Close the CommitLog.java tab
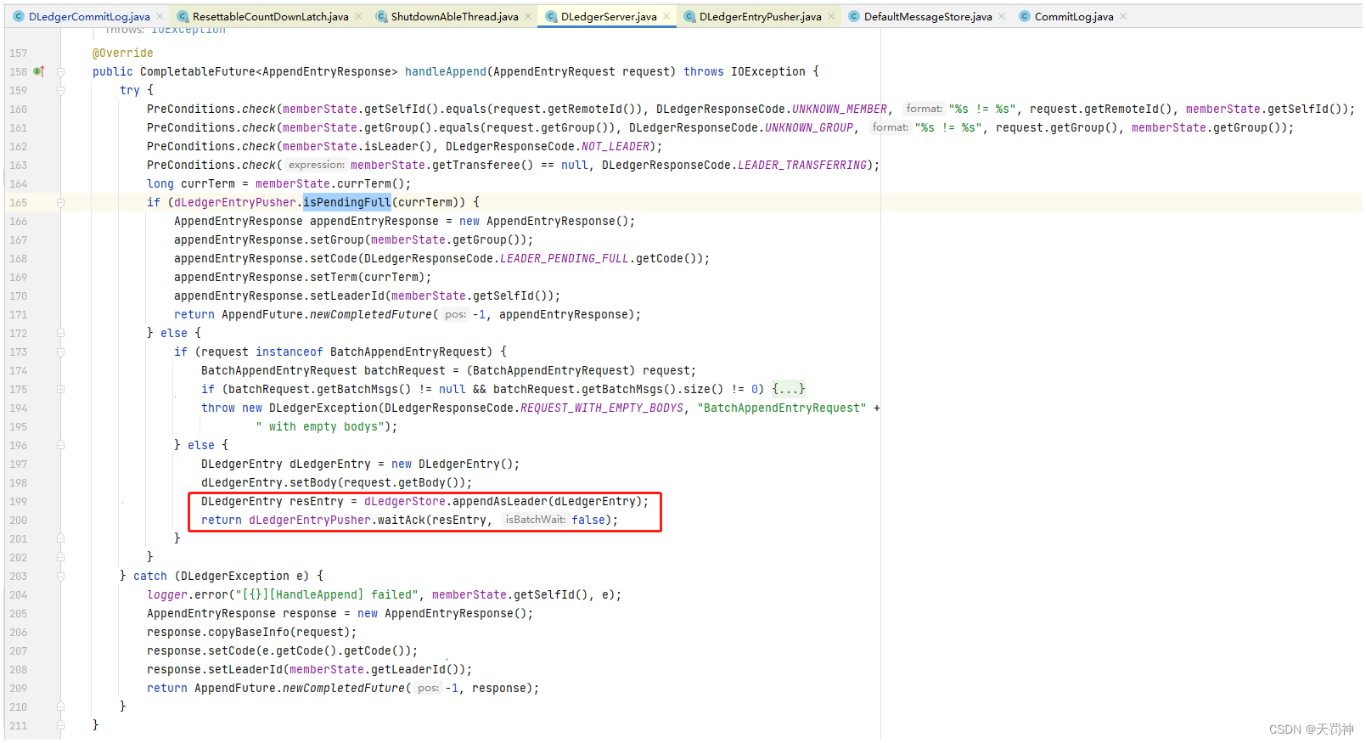 (x=1123, y=16)
